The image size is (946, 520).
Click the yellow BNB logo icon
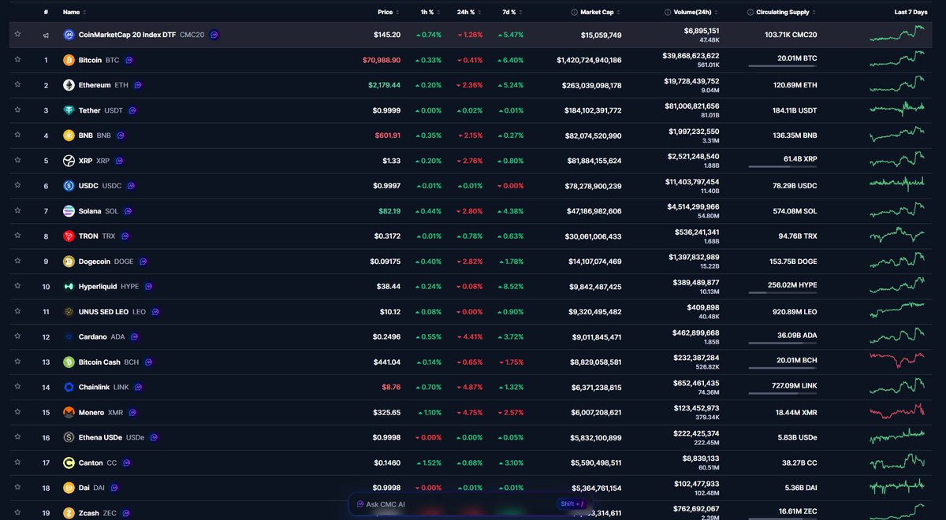[x=69, y=136]
